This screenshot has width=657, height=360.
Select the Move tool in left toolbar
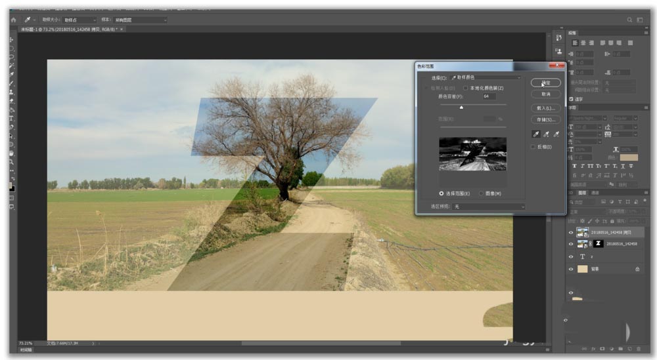click(x=11, y=39)
